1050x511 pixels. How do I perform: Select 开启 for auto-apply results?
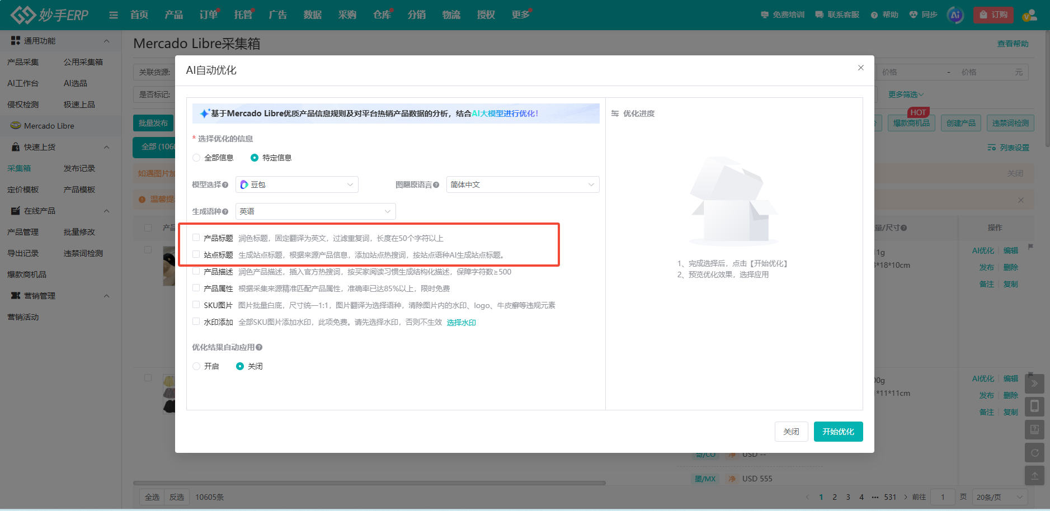196,366
